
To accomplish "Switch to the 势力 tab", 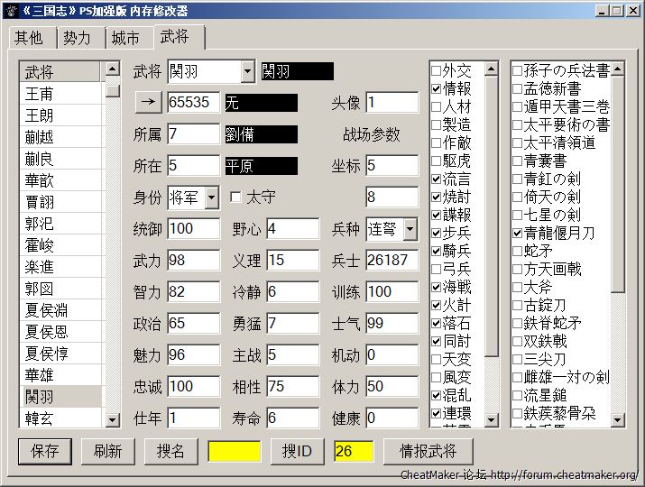I will point(77,39).
